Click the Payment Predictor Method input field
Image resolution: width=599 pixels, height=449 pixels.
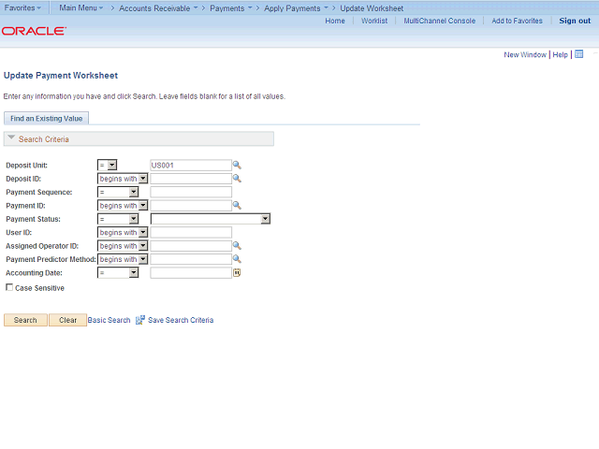[x=191, y=259]
